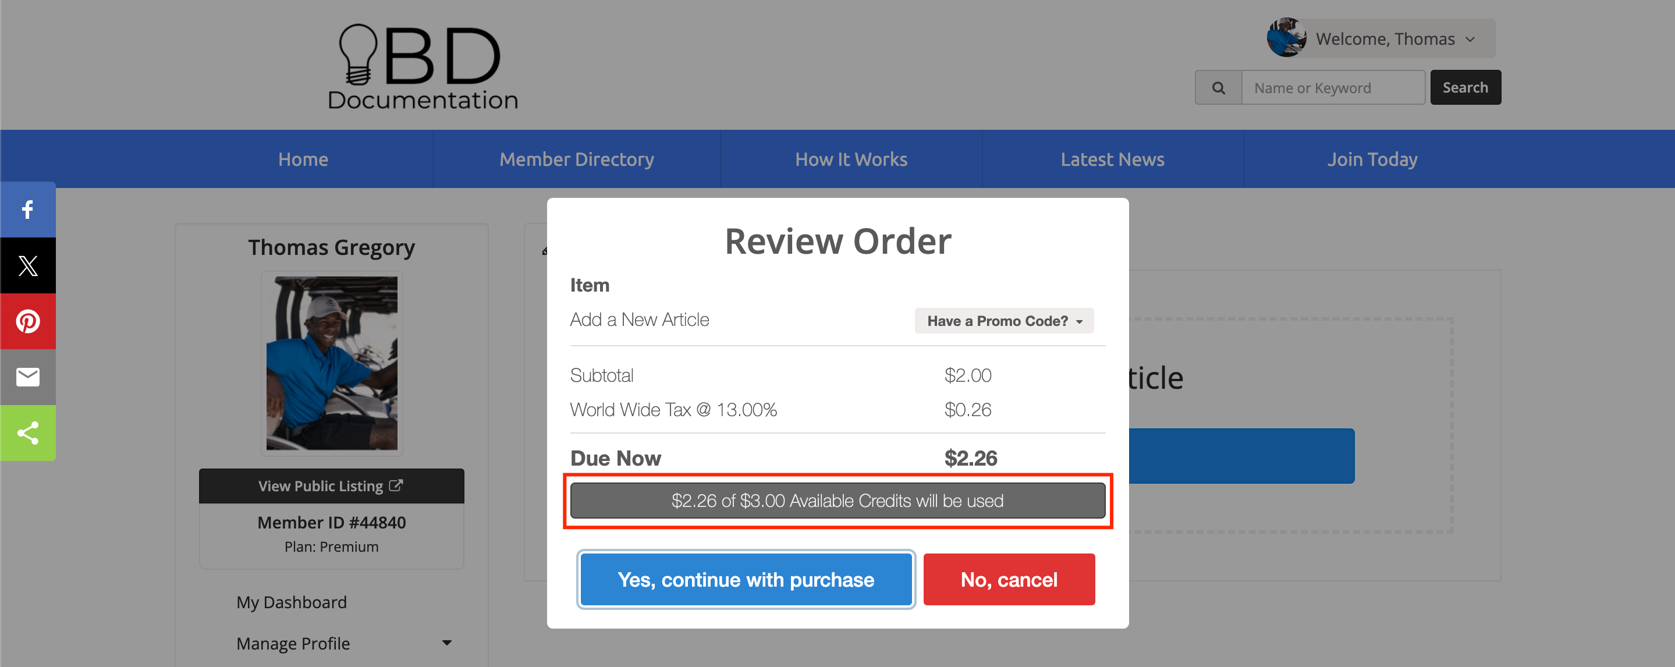The width and height of the screenshot is (1675, 667).
Task: Click the Facebook share icon
Action: (x=27, y=210)
